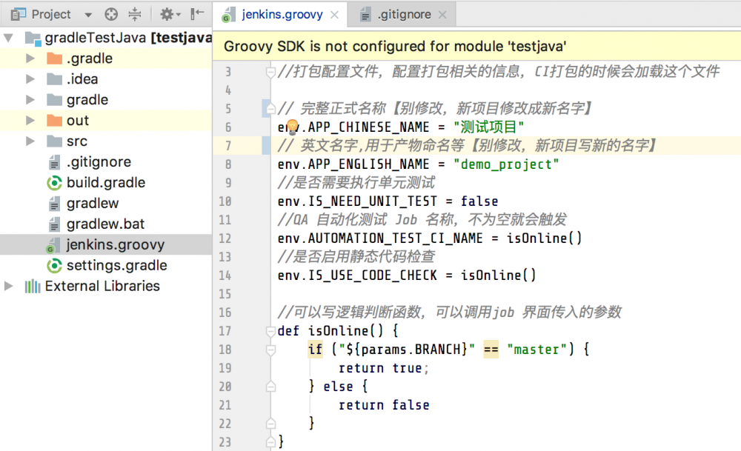This screenshot has width=741, height=451.
Task: Open the Project view settings gear menu
Action: [x=167, y=14]
